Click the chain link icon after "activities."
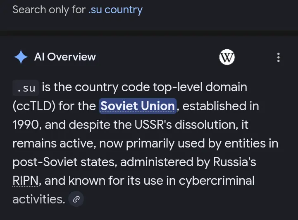 (76, 199)
